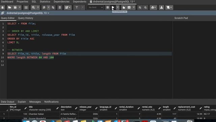Screen dimensions: 216x122
Task: Click the Explain Analyze icon
Action: [129, 7]
